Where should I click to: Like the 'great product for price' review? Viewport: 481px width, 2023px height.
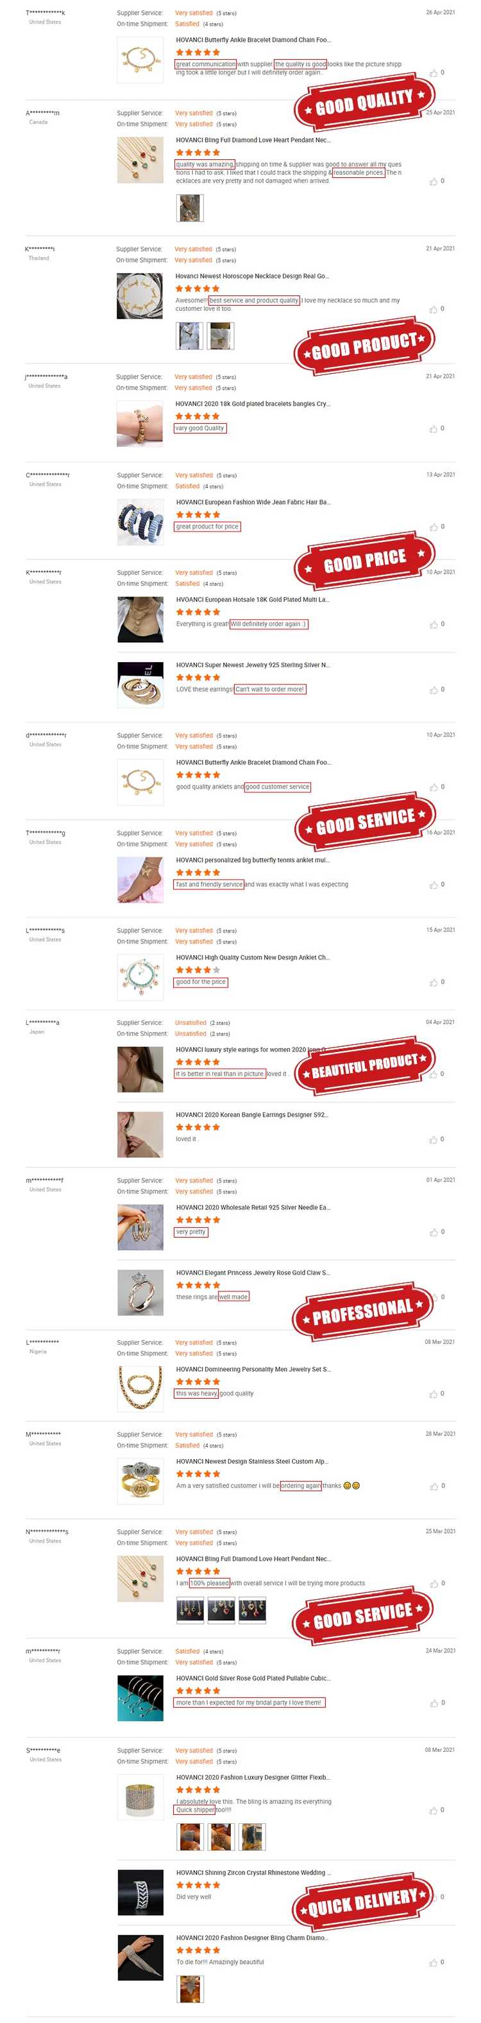pos(433,527)
